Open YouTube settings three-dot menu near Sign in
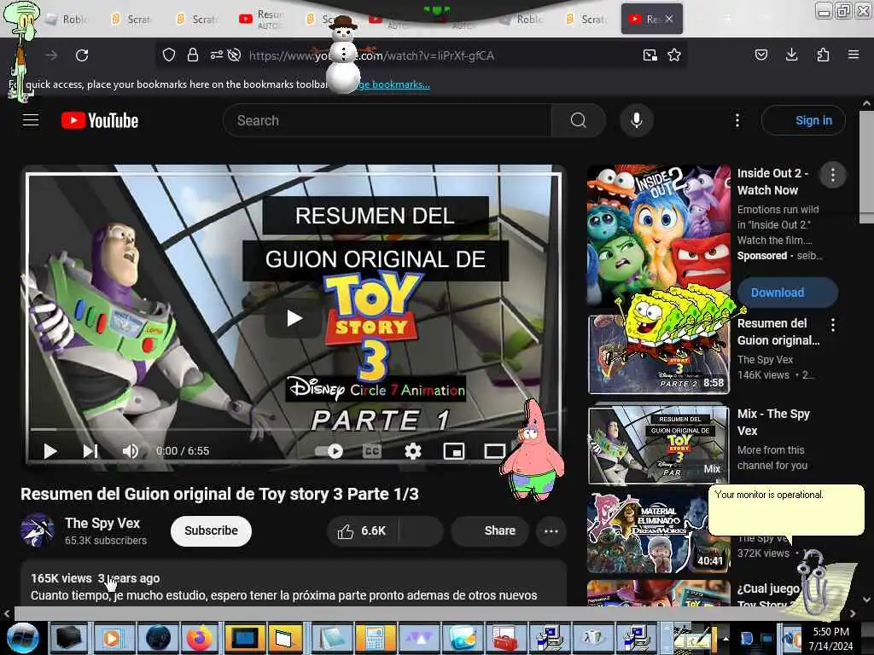The height and width of the screenshot is (655, 874). point(737,120)
